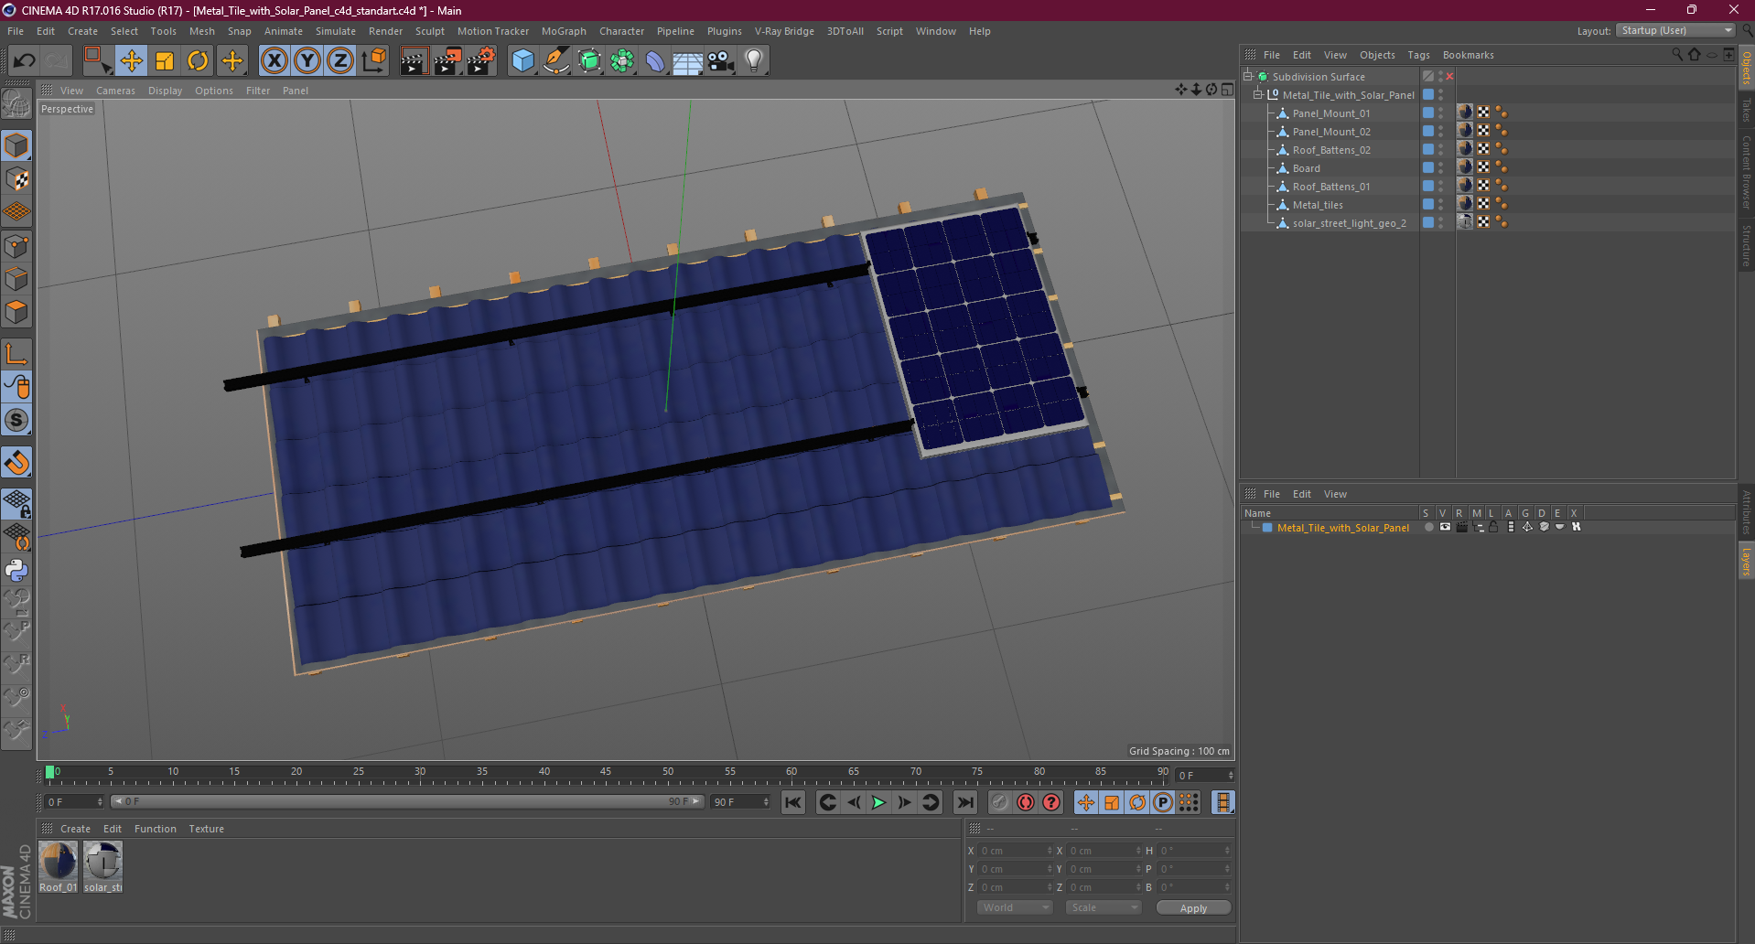Select the Metal_tiles object
1755x944 pixels.
click(1318, 205)
